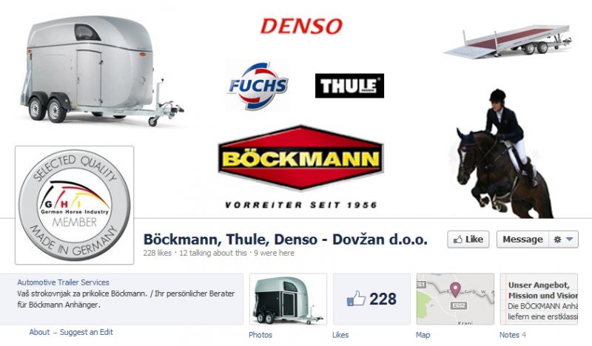Open the Message button

pos(522,240)
